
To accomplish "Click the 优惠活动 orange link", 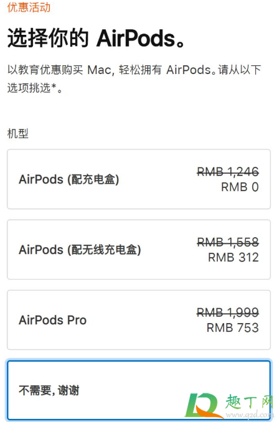I will [29, 7].
